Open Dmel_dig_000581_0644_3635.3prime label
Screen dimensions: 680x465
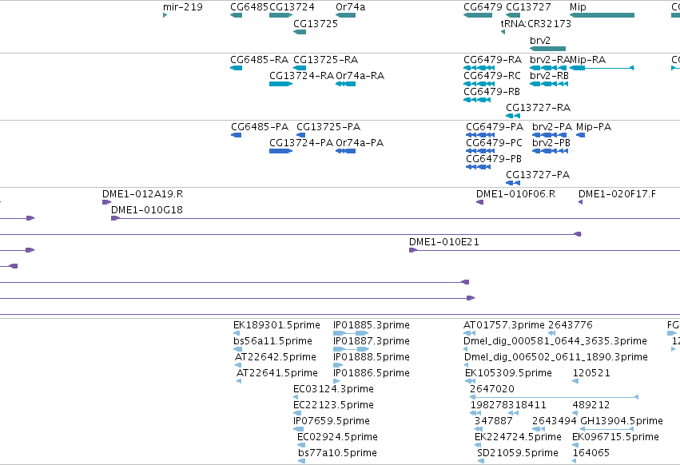[555, 341]
